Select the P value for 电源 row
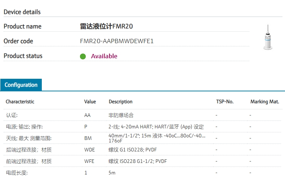This screenshot has width=285, height=182. (86, 127)
